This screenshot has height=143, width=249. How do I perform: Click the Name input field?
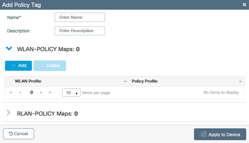point(80,17)
